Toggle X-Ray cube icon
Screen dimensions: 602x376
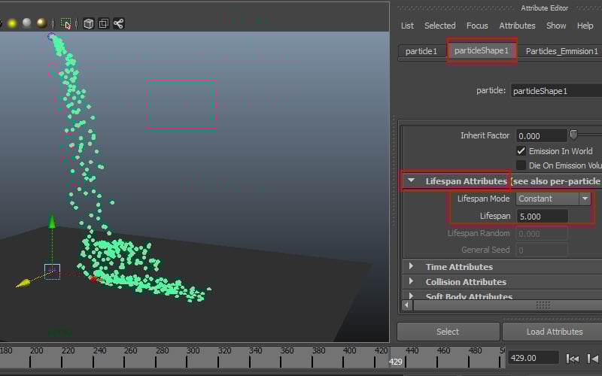[x=89, y=23]
